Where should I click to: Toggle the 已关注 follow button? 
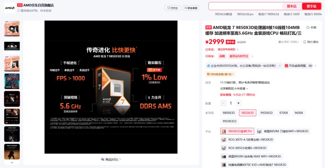(173, 8)
